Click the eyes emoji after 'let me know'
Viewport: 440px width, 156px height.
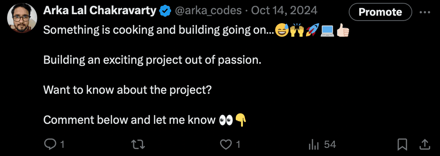point(226,120)
